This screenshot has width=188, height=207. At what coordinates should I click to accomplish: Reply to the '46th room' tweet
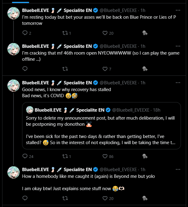tap(25, 69)
